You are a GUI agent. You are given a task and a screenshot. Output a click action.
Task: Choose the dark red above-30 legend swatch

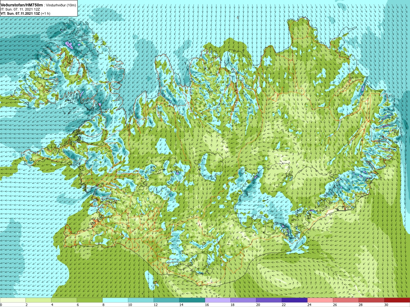pos(397,300)
